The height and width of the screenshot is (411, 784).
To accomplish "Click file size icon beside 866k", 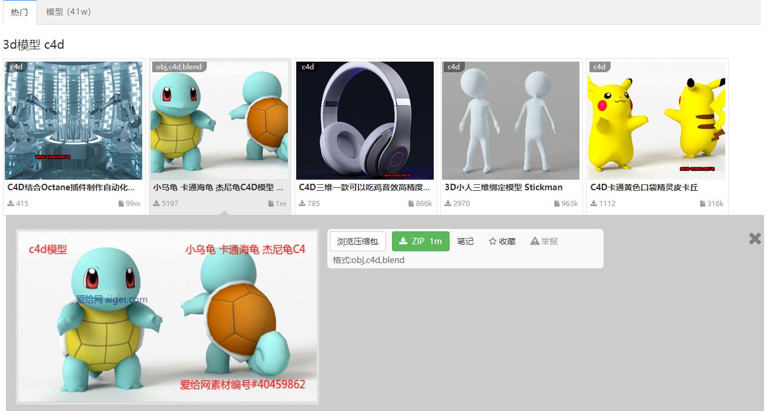I will 411,204.
